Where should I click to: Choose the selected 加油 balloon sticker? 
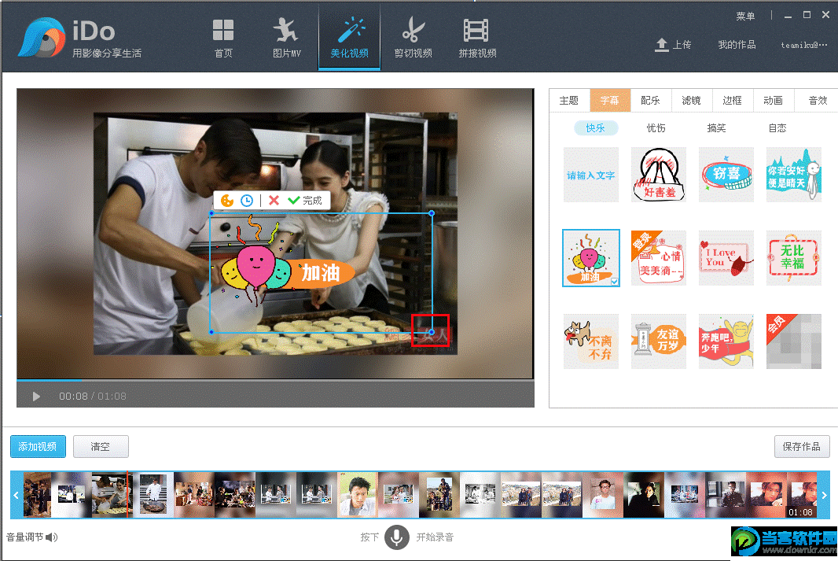591,258
